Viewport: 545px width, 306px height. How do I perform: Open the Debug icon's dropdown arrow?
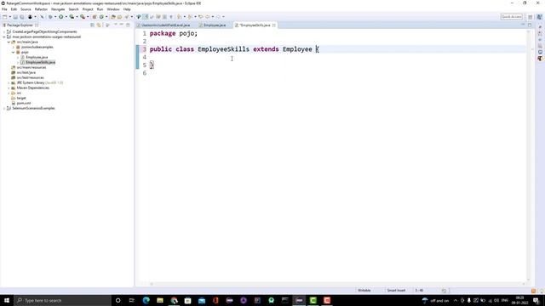pos(54,17)
